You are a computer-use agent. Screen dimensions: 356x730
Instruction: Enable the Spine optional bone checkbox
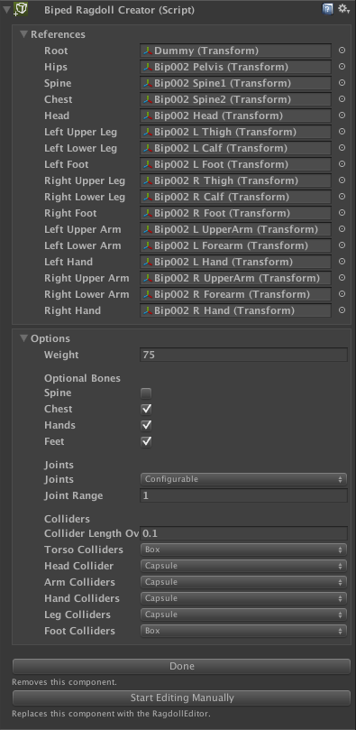(x=146, y=393)
